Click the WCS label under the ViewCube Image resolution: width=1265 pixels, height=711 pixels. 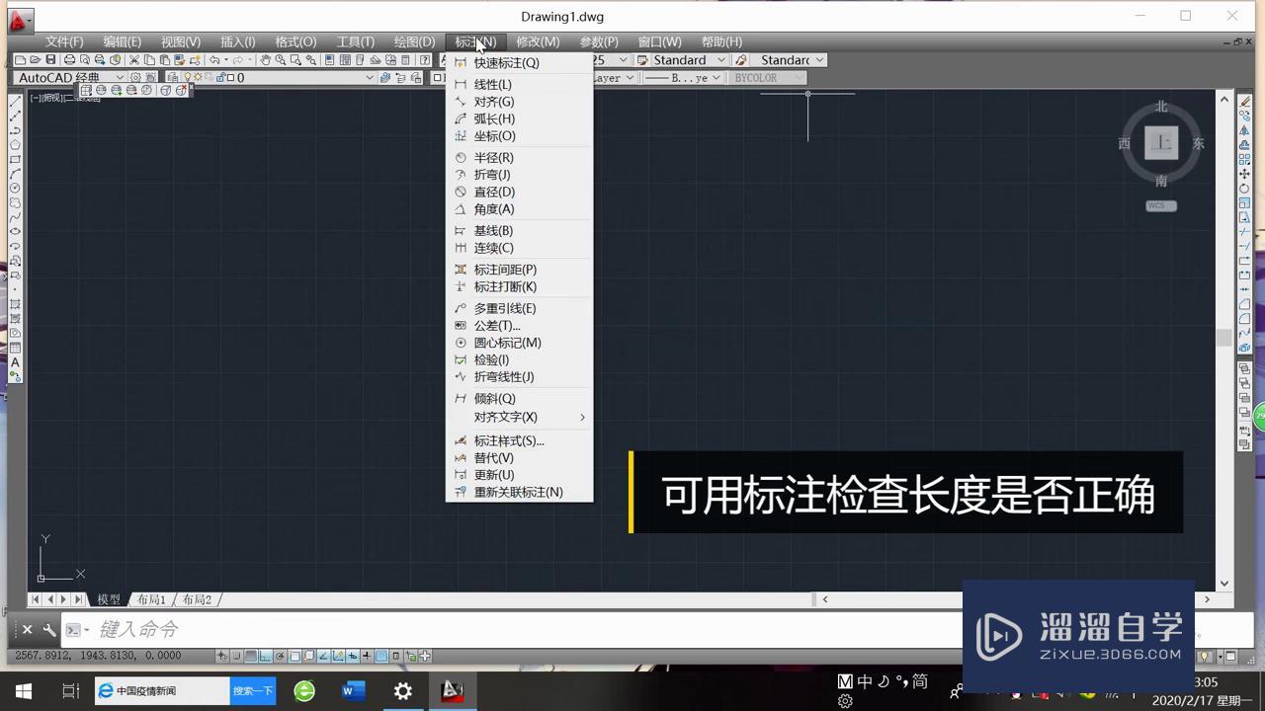(1161, 205)
